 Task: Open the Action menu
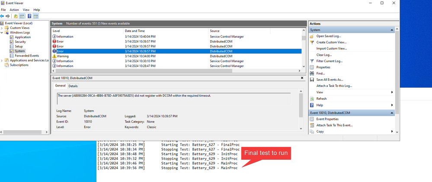coord(14,10)
